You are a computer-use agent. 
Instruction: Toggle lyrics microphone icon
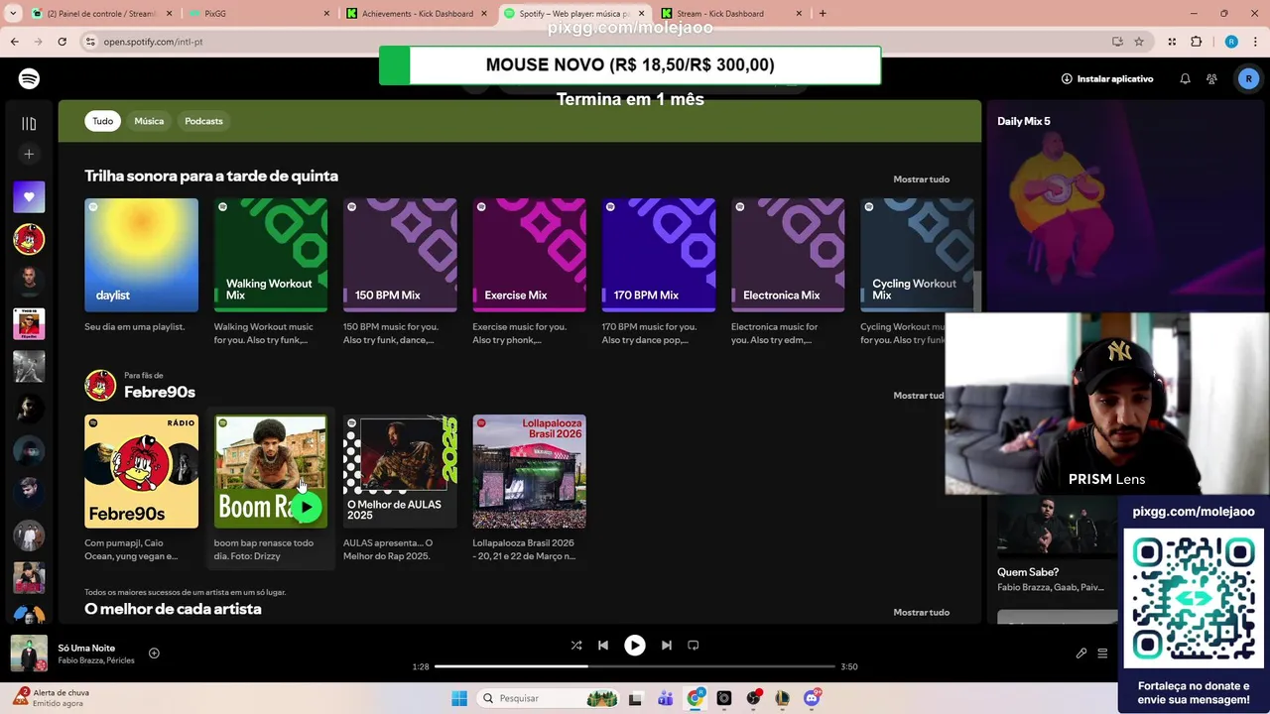[1081, 654]
